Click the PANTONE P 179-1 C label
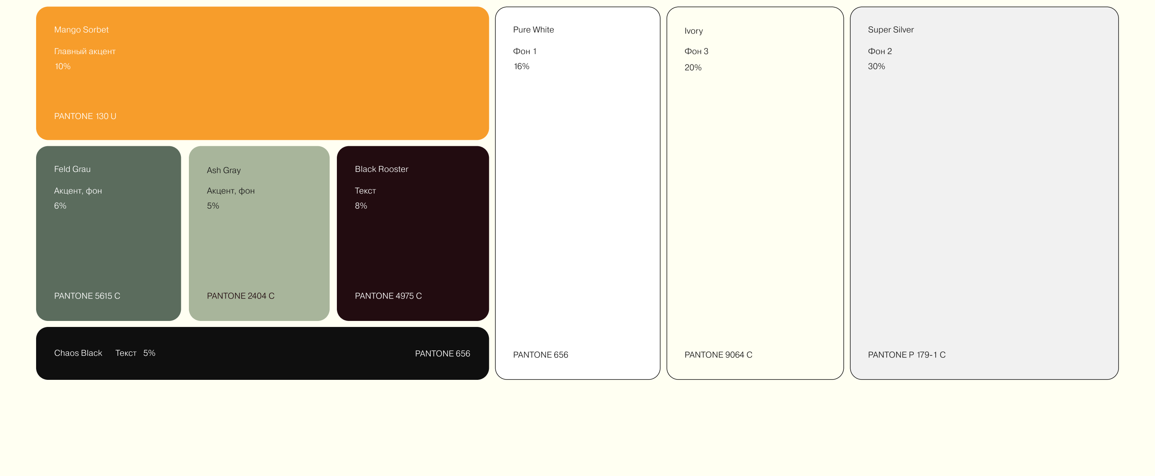Viewport: 1155px width, 476px height. [x=906, y=355]
